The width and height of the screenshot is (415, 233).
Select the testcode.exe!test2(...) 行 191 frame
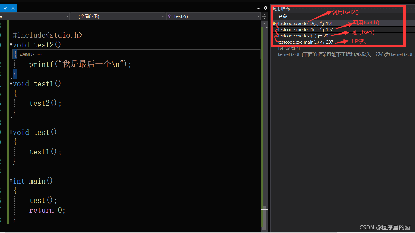click(305, 23)
